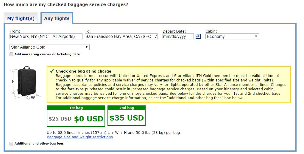
Task: Enable Add marketing carrier or ticketing date
Action: [x=11, y=54]
